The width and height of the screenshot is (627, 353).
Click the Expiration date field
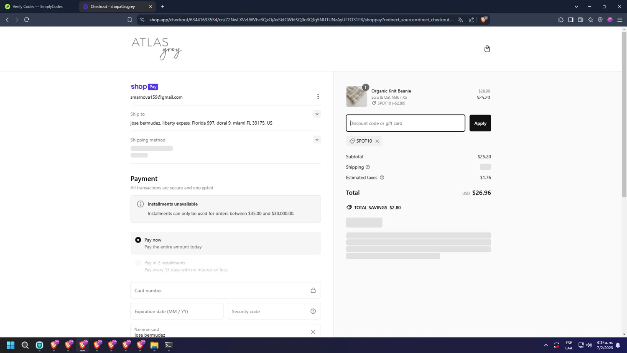click(x=177, y=311)
